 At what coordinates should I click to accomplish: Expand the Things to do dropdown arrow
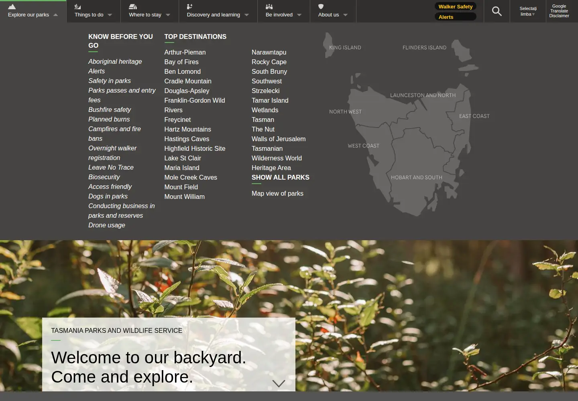coord(110,15)
